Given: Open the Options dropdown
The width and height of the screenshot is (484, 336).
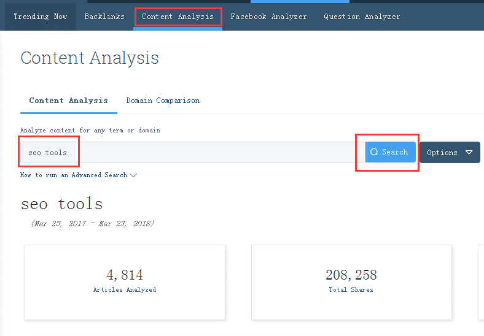Looking at the screenshot, I should pos(450,152).
